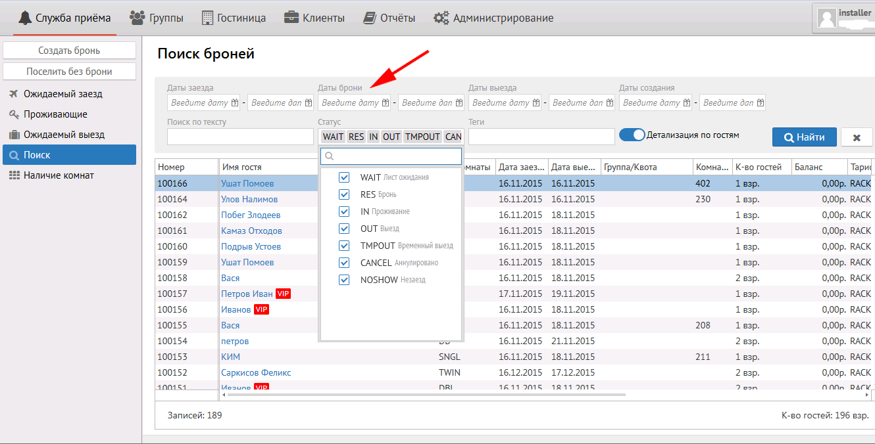Open the Отчёты menu
The height and width of the screenshot is (444, 875).
tap(389, 18)
